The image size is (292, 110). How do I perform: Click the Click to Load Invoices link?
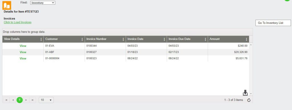point(17,22)
